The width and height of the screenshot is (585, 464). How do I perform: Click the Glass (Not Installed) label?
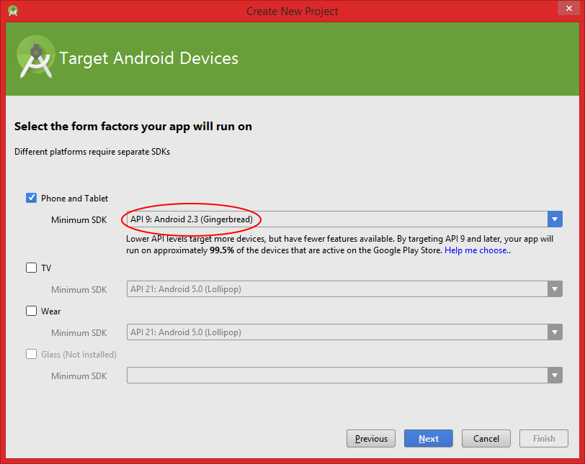pos(79,355)
